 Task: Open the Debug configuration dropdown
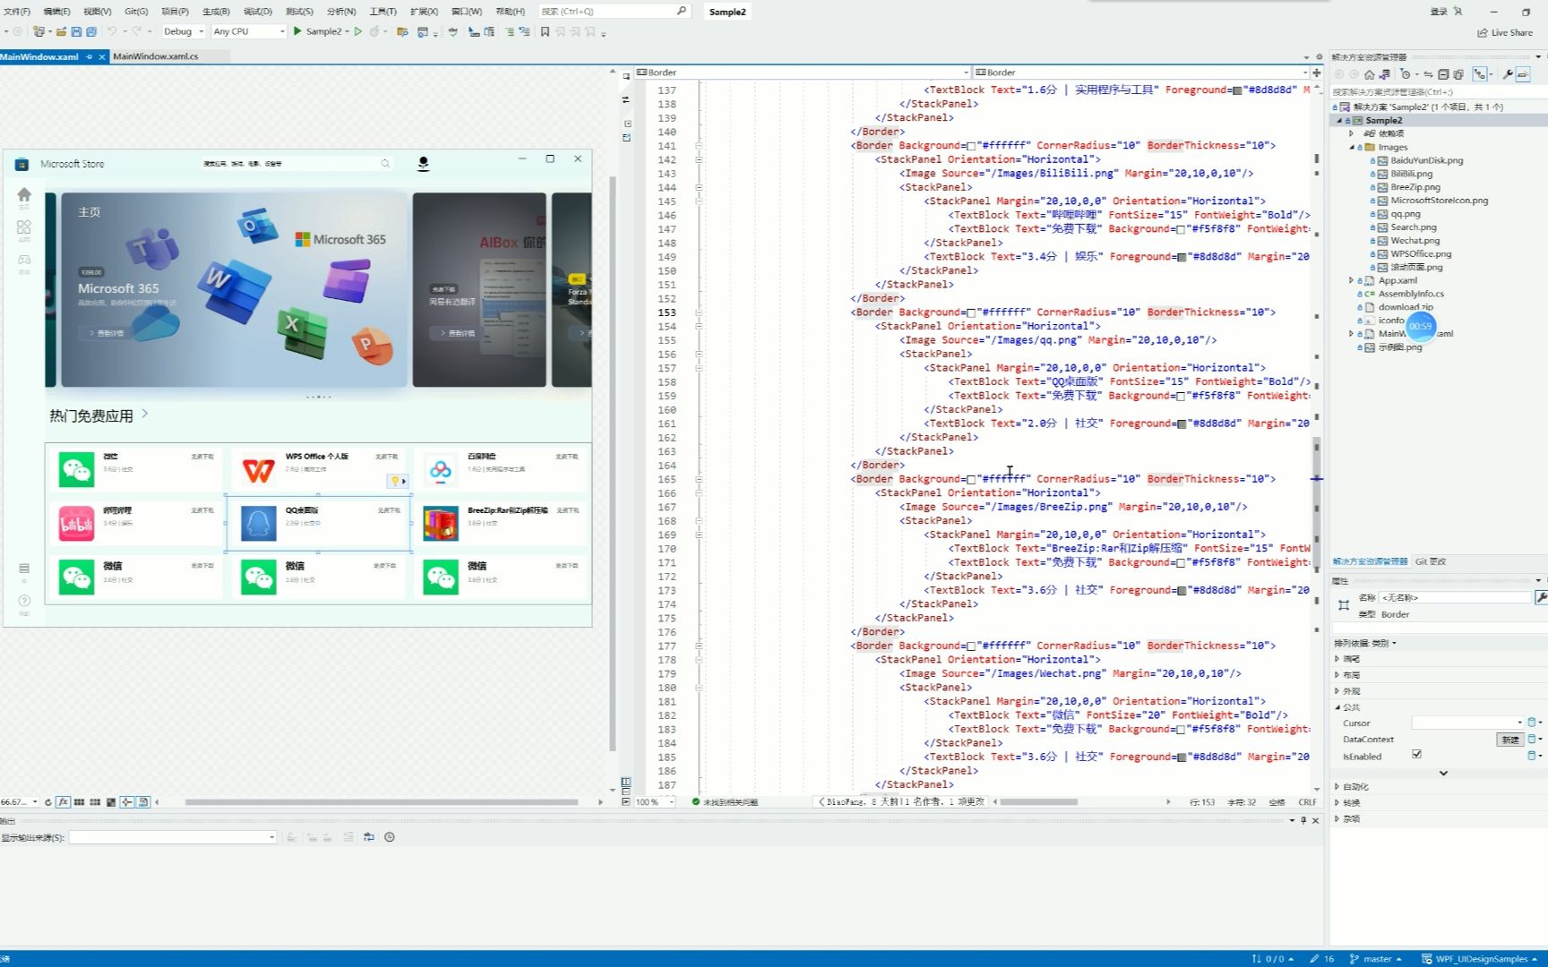click(184, 31)
